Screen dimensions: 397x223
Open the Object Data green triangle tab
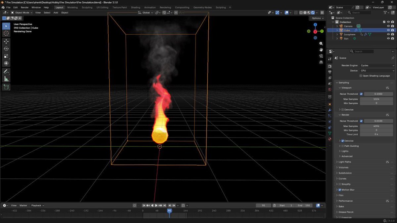330,133
